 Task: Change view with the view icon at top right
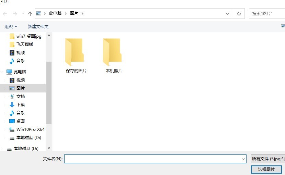[x=283, y=26]
